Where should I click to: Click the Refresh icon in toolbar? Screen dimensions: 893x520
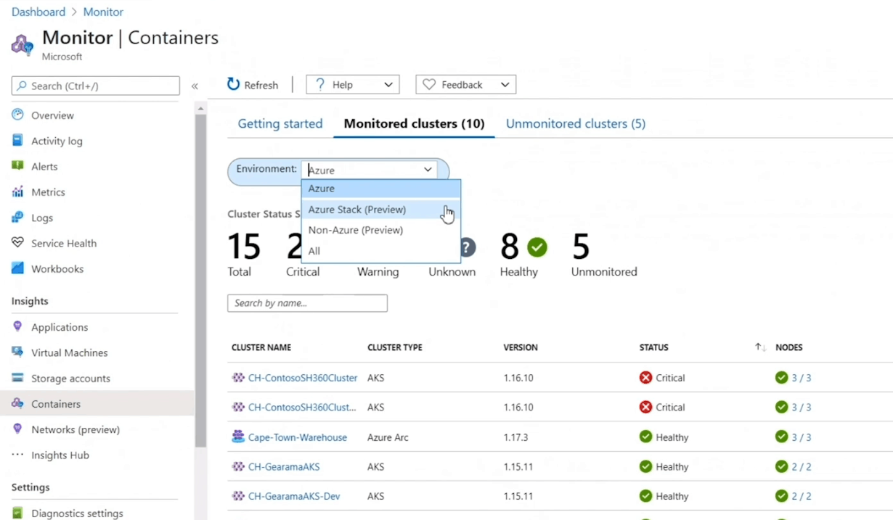tap(233, 84)
